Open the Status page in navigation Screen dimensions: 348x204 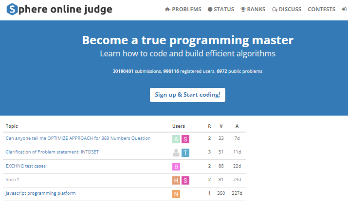pos(221,9)
